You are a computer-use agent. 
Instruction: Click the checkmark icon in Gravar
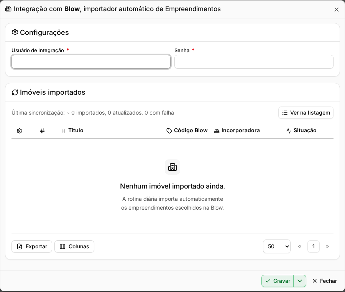[x=268, y=281]
